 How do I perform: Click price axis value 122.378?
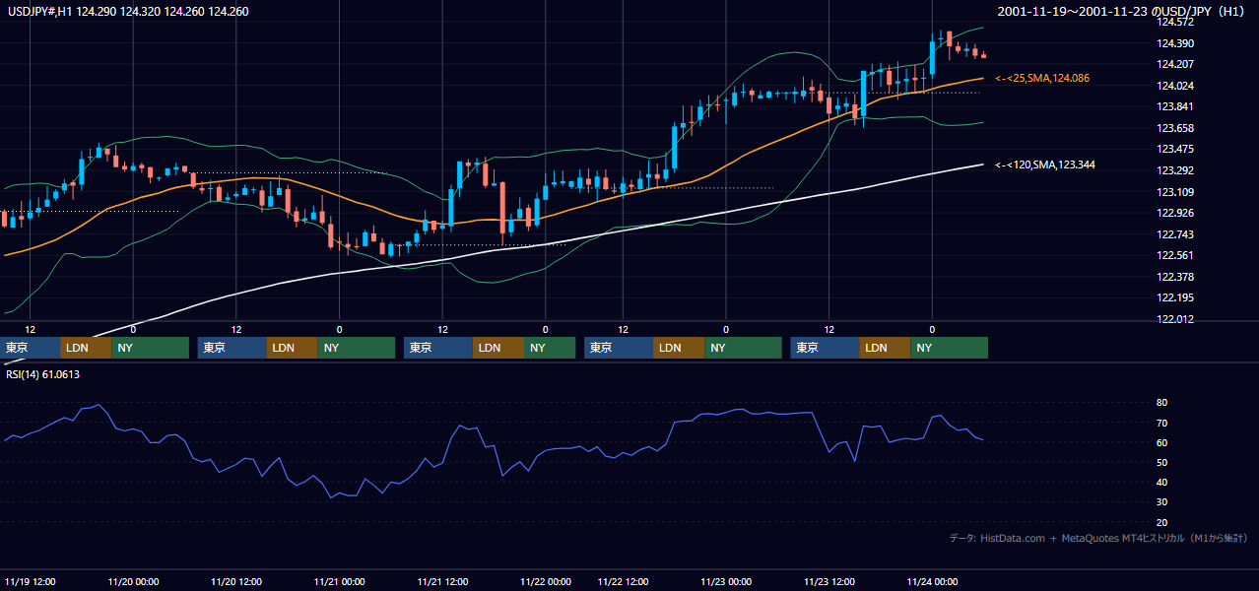tap(1177, 277)
